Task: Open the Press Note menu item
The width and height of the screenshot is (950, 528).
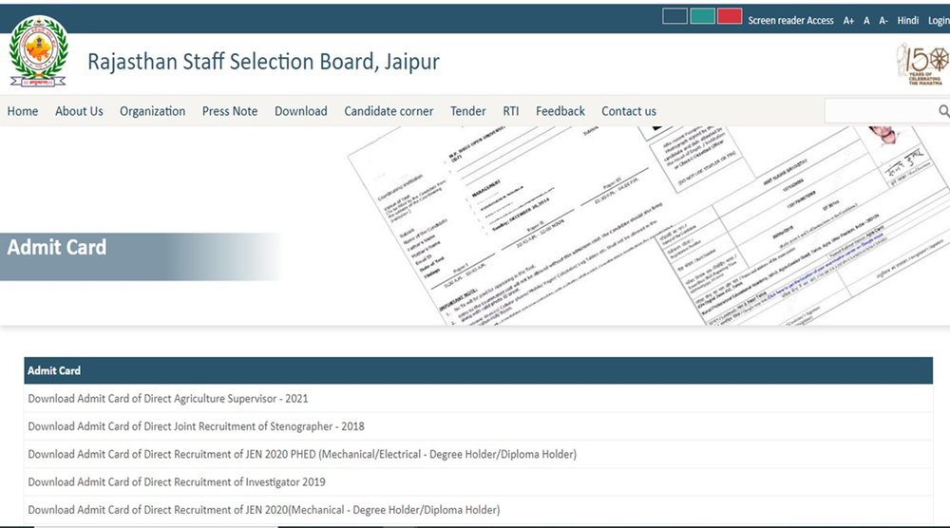Action: (x=230, y=111)
